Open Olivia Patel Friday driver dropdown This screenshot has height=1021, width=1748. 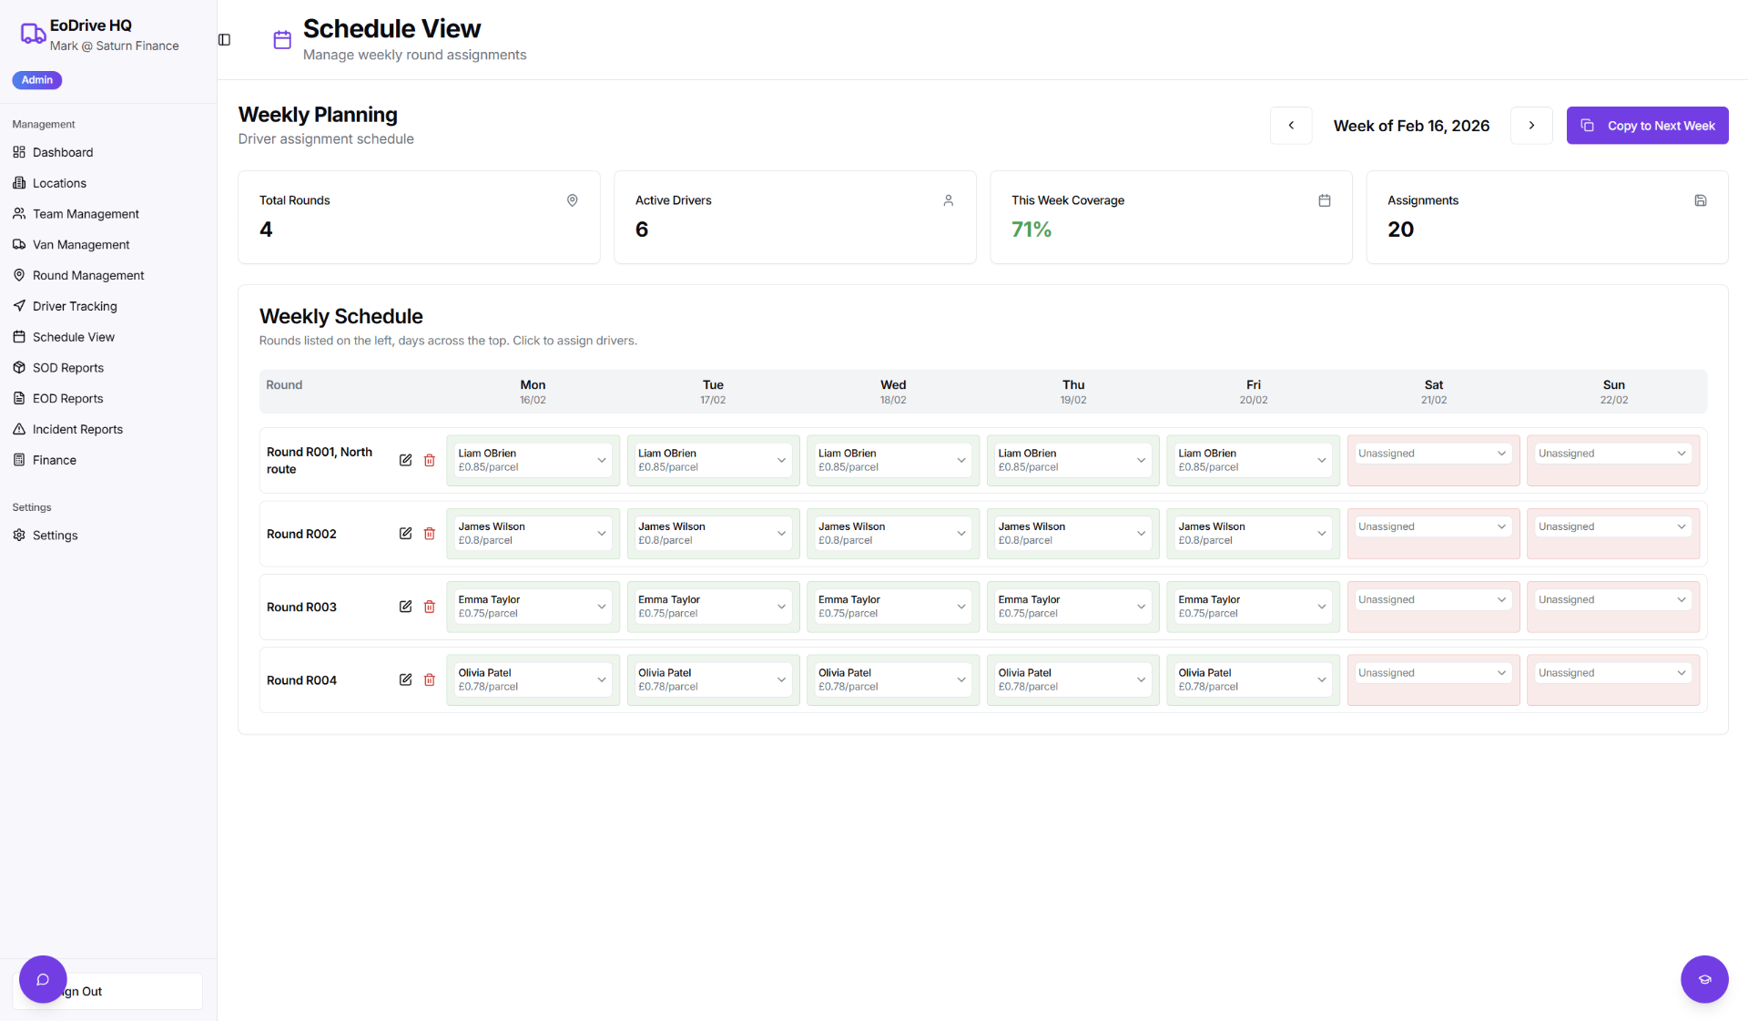pos(1253,679)
